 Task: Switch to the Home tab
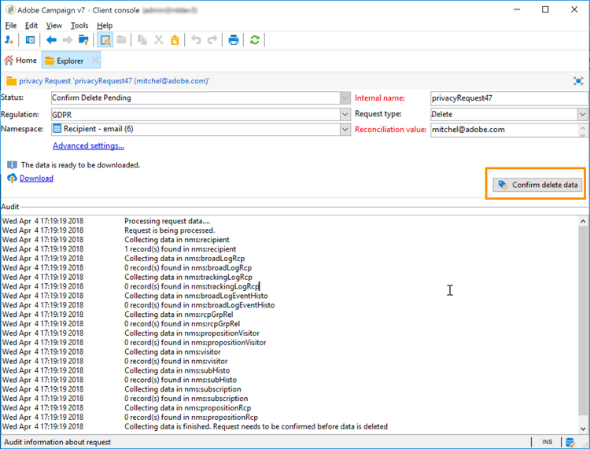[x=20, y=61]
